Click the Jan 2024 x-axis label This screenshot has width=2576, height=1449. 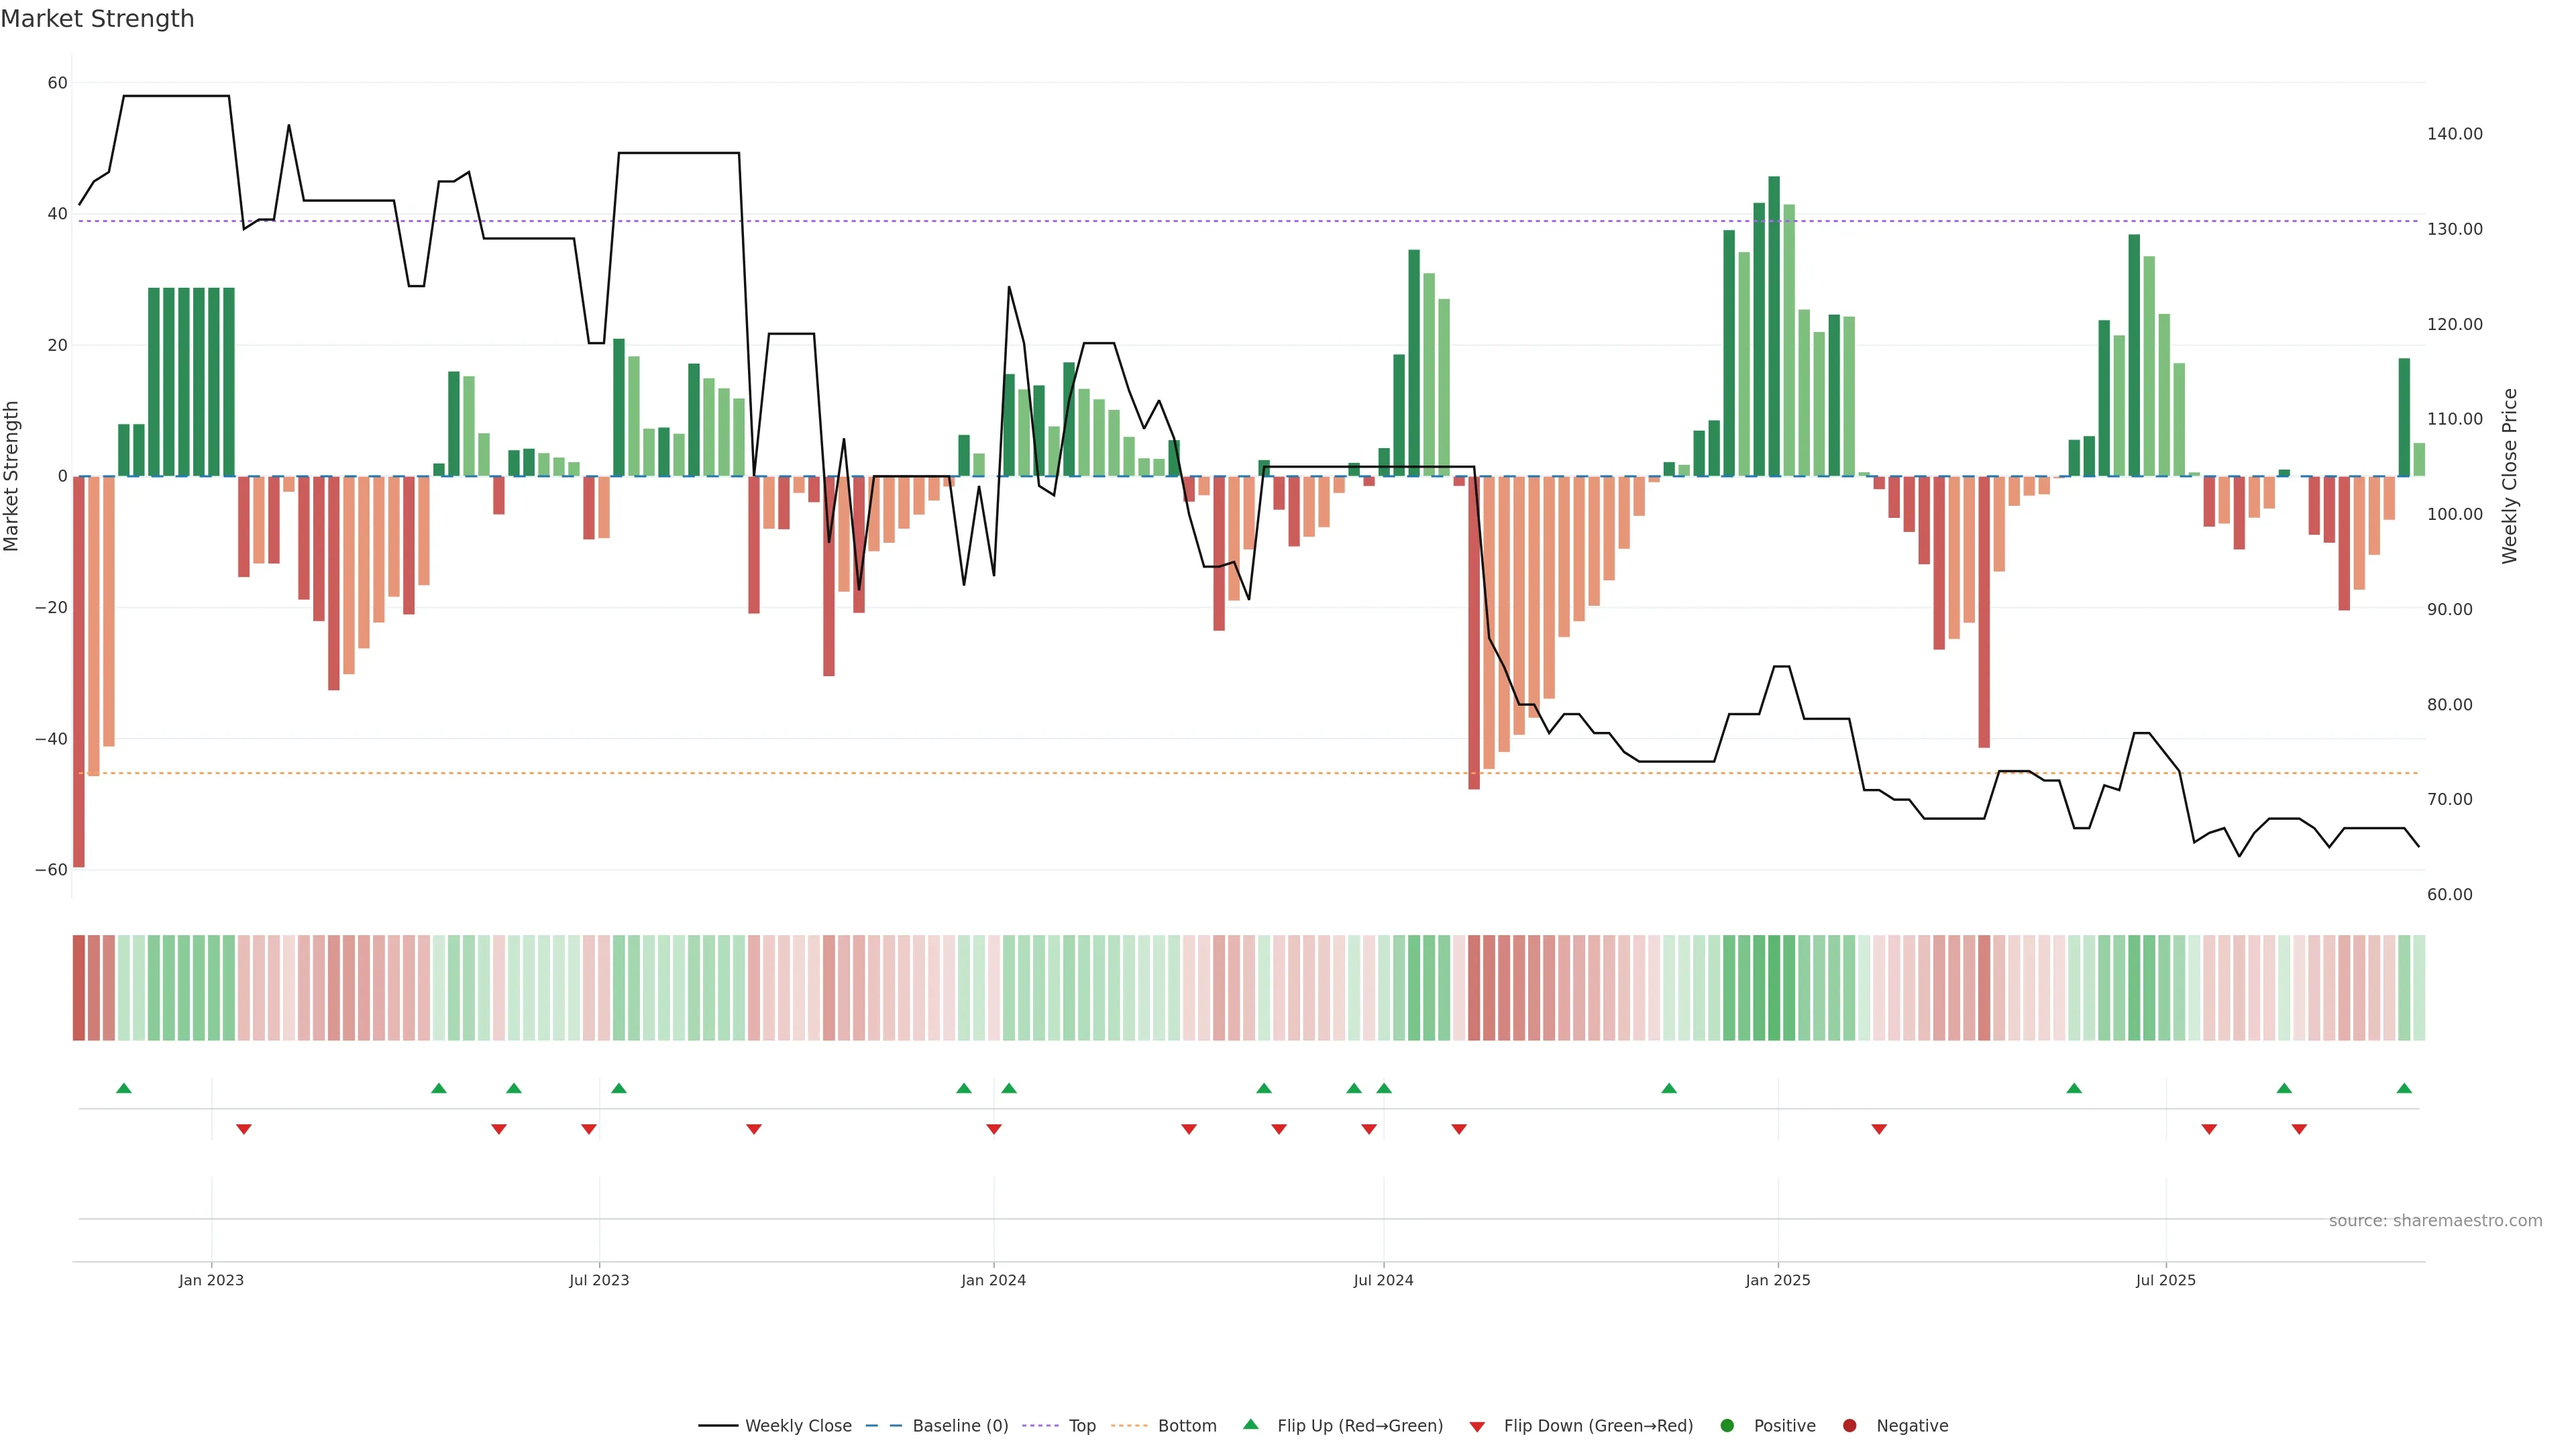pos(993,1280)
